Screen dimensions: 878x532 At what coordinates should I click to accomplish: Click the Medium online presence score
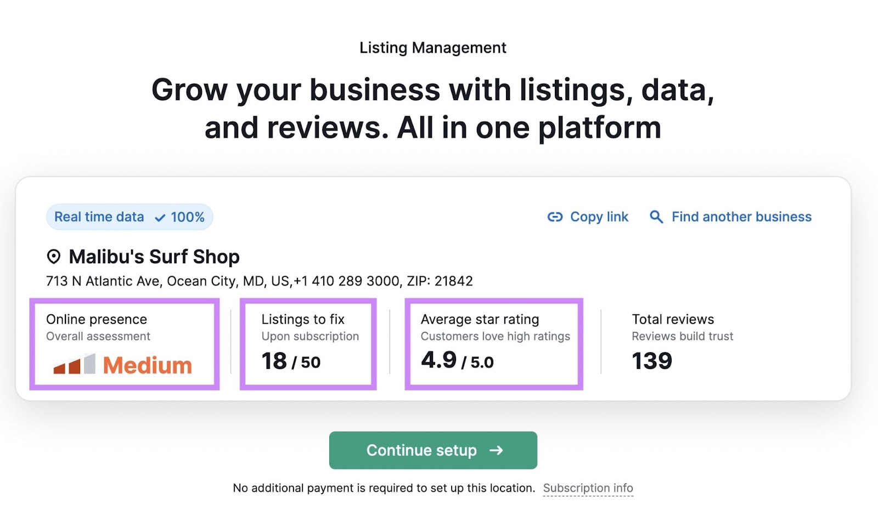(x=147, y=364)
